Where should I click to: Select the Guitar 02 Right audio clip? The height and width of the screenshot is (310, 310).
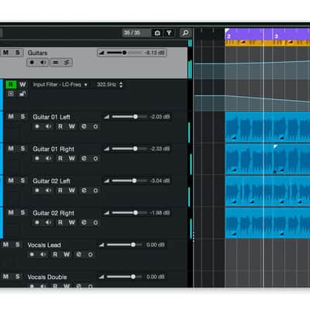coord(267,223)
